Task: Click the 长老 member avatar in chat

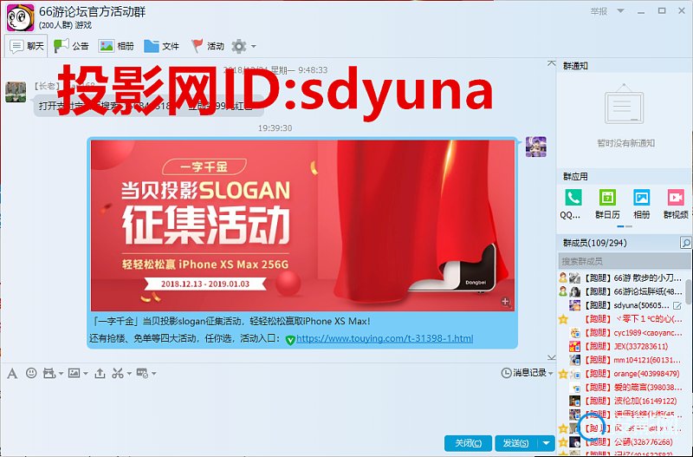Action: pyautogui.click(x=16, y=92)
